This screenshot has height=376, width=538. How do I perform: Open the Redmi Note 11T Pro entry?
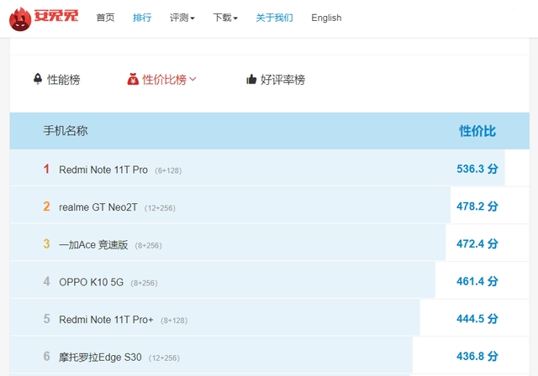point(103,170)
